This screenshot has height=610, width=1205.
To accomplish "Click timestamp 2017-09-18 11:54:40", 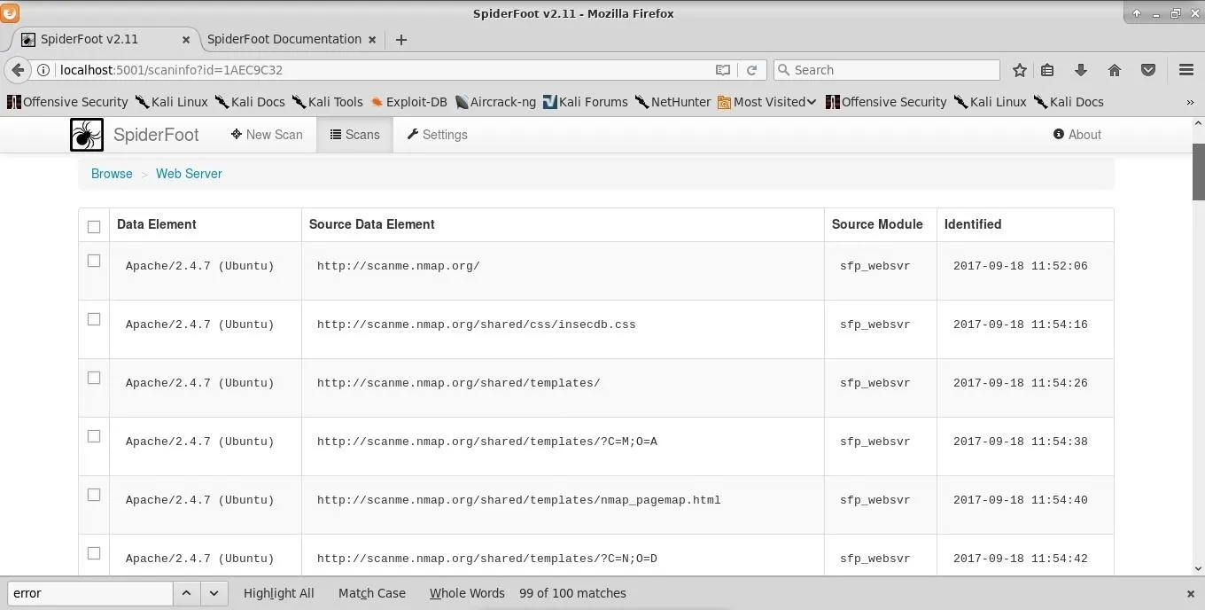I will [x=1020, y=500].
